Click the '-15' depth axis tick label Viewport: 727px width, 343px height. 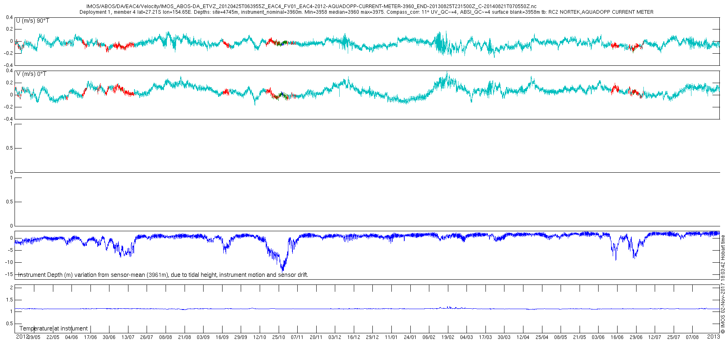[8, 274]
